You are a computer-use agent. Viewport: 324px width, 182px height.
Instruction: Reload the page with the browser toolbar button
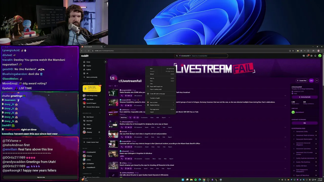89,51
